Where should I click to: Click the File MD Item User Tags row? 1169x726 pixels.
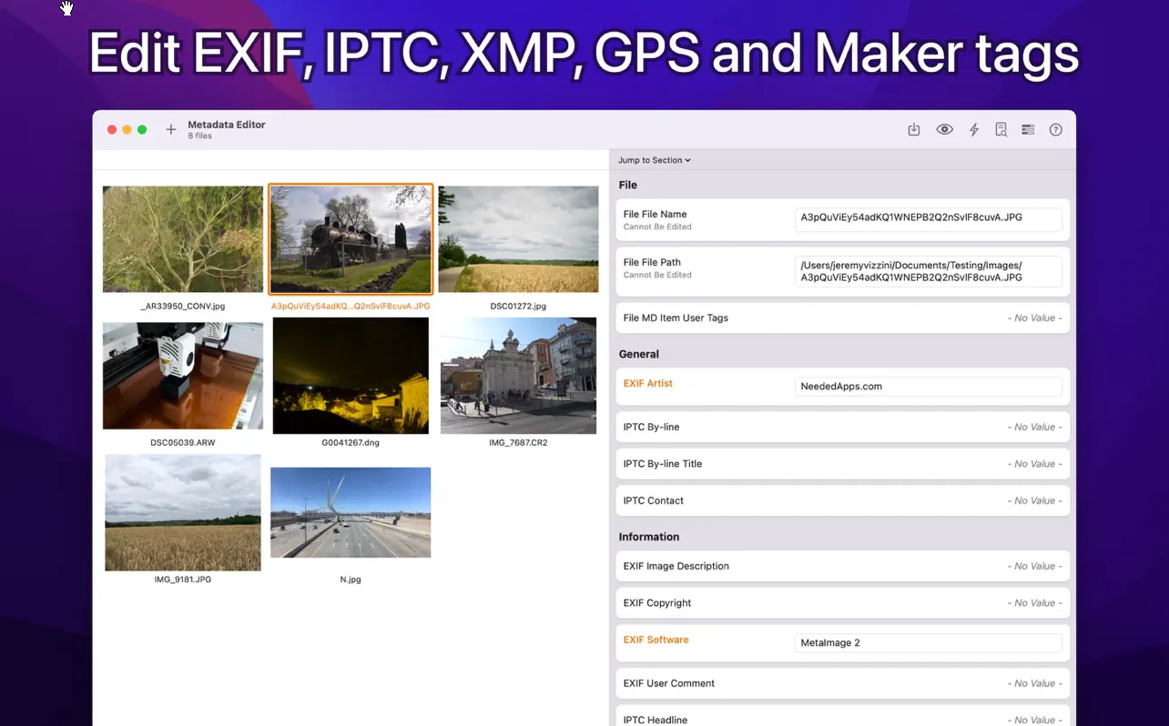click(842, 318)
